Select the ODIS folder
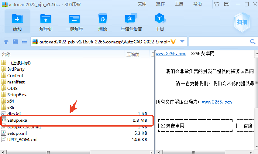 77,89
